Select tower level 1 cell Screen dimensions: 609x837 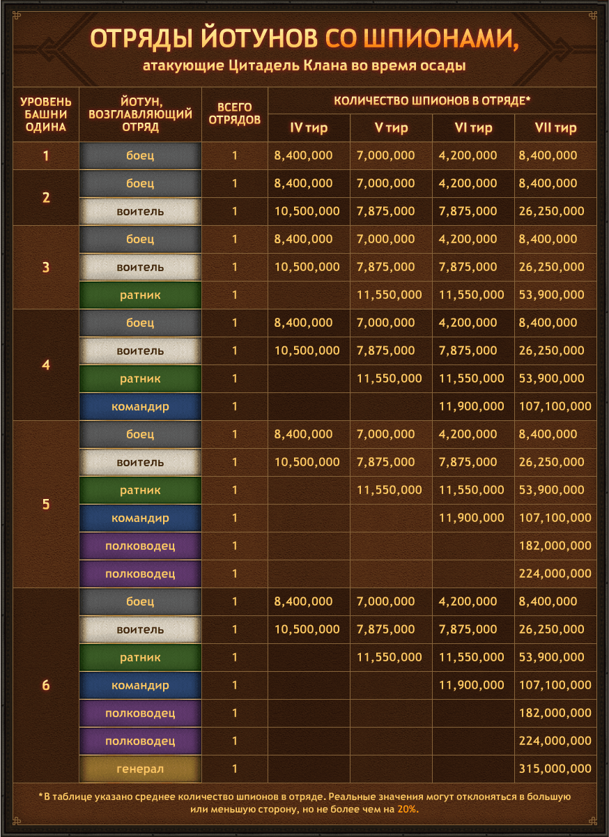46,155
